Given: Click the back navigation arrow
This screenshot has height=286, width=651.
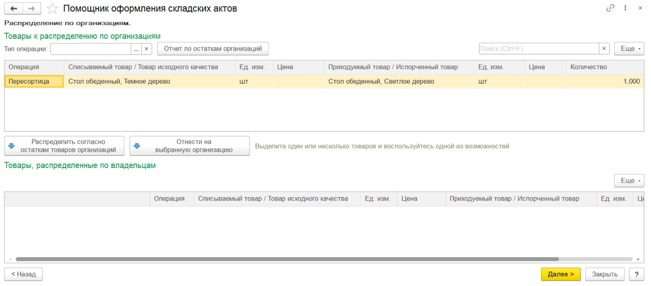Looking at the screenshot, I should pyautogui.click(x=13, y=8).
